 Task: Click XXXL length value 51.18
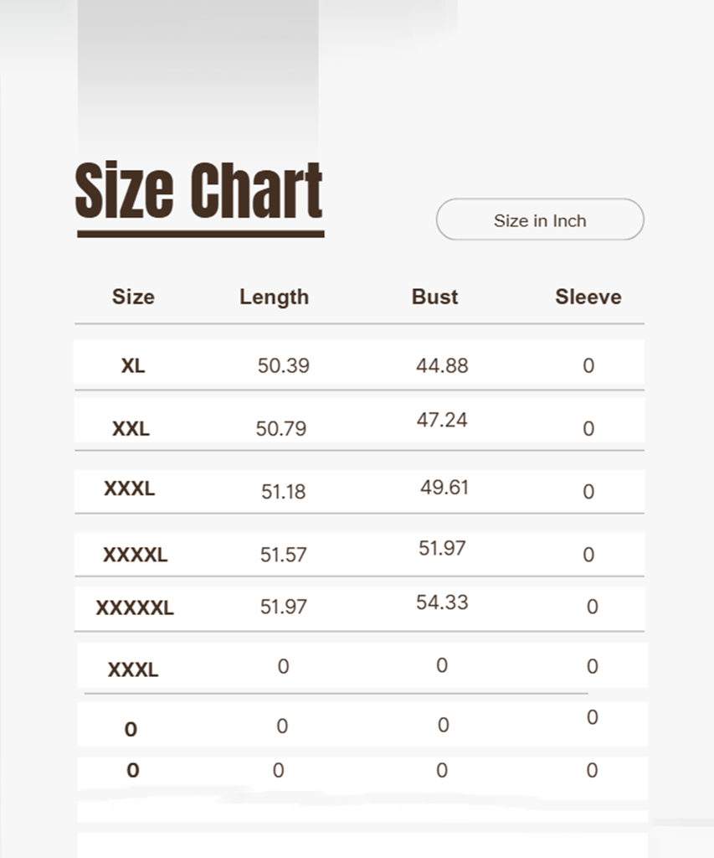pyautogui.click(x=284, y=492)
